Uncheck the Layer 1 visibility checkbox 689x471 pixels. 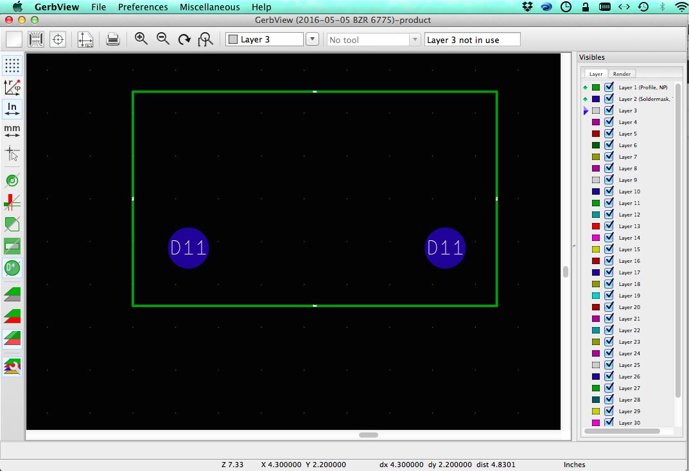[609, 87]
